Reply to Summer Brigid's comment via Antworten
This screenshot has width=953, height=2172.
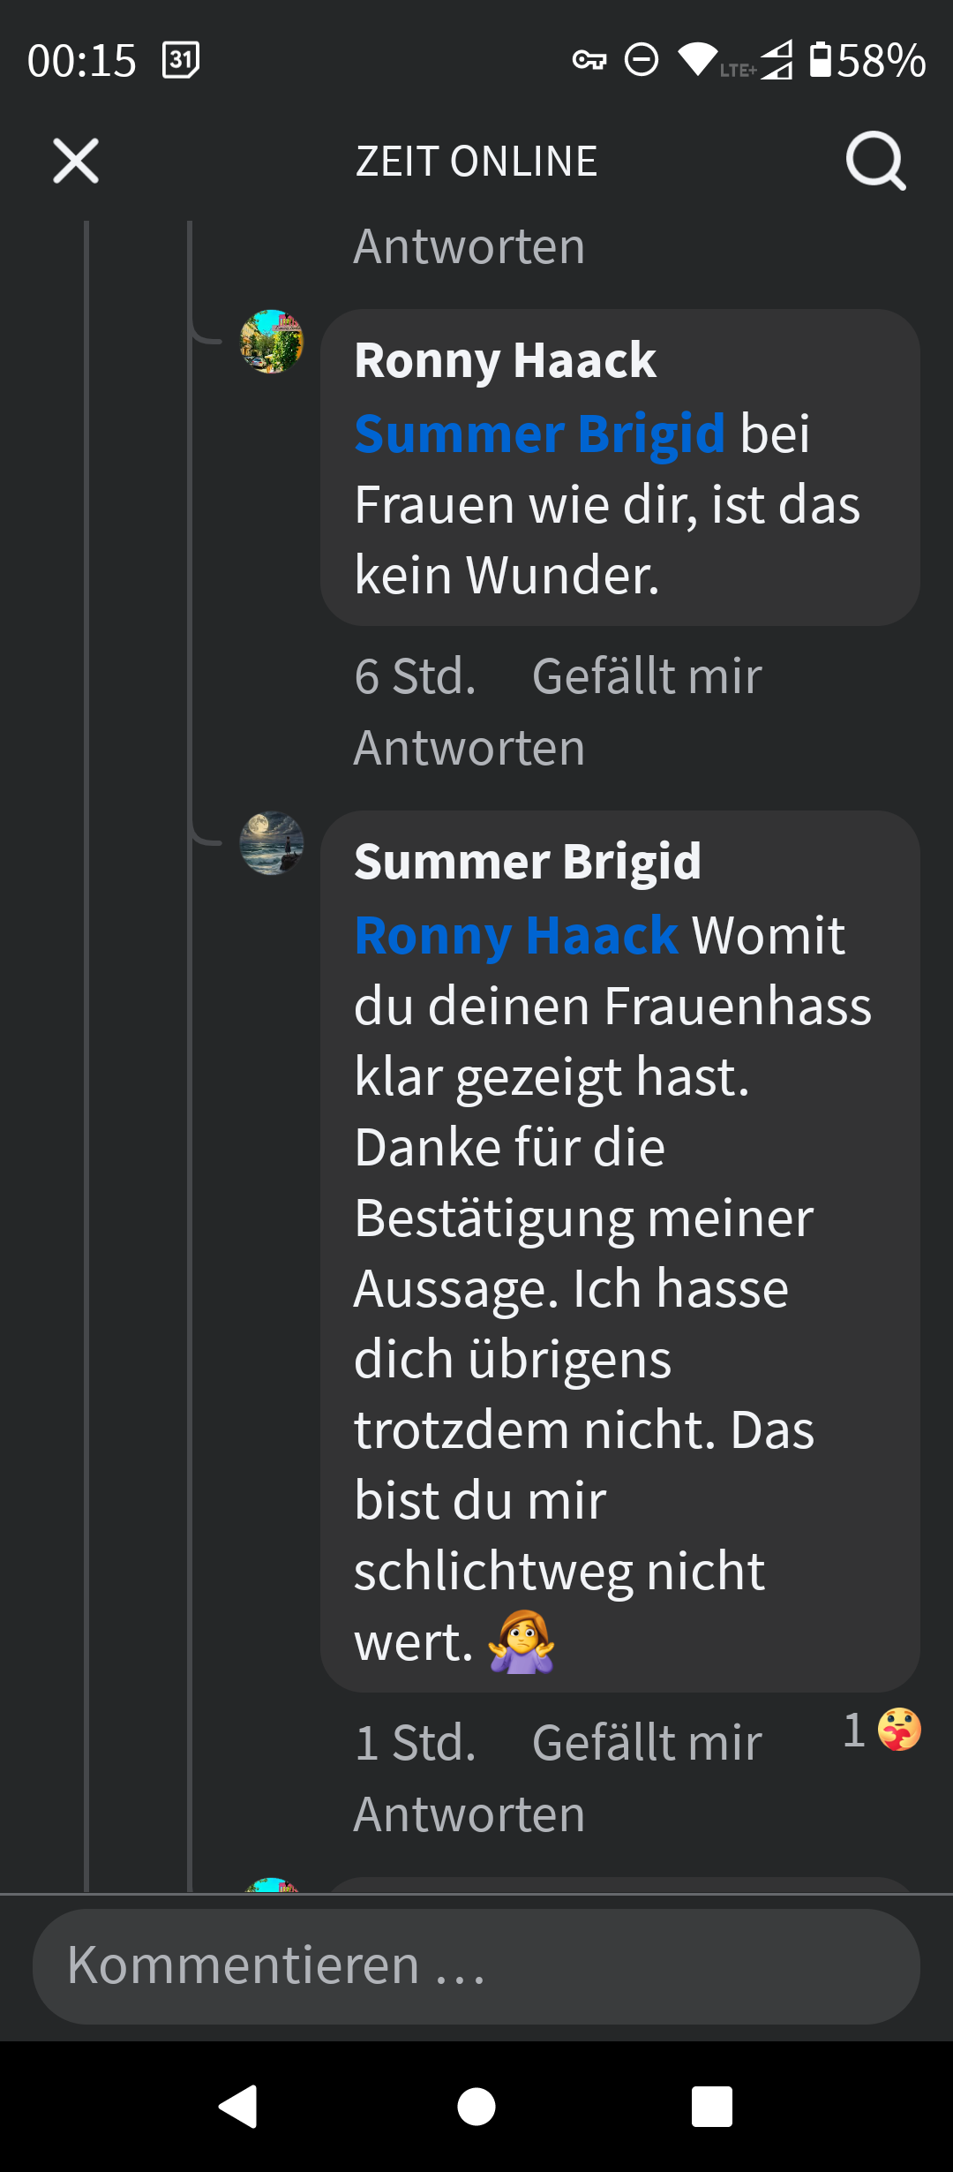point(469,1814)
